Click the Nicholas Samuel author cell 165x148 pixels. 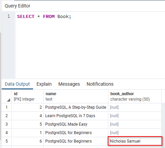(x=135, y=141)
